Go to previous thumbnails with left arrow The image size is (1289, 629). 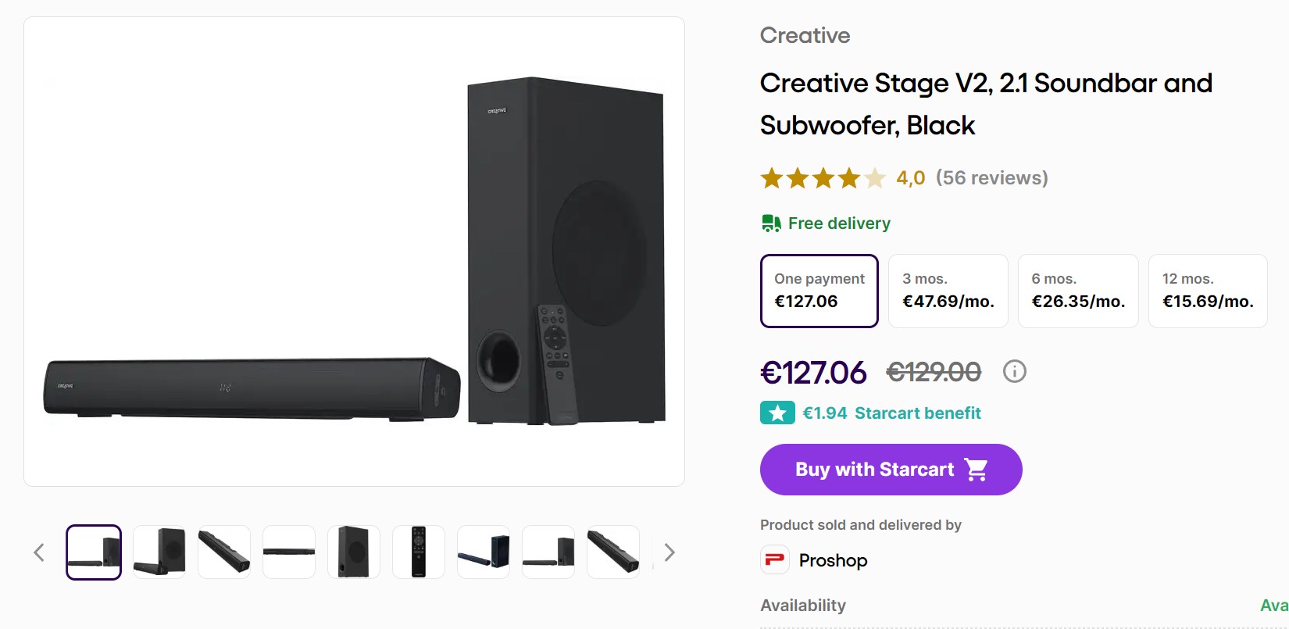[x=39, y=552]
